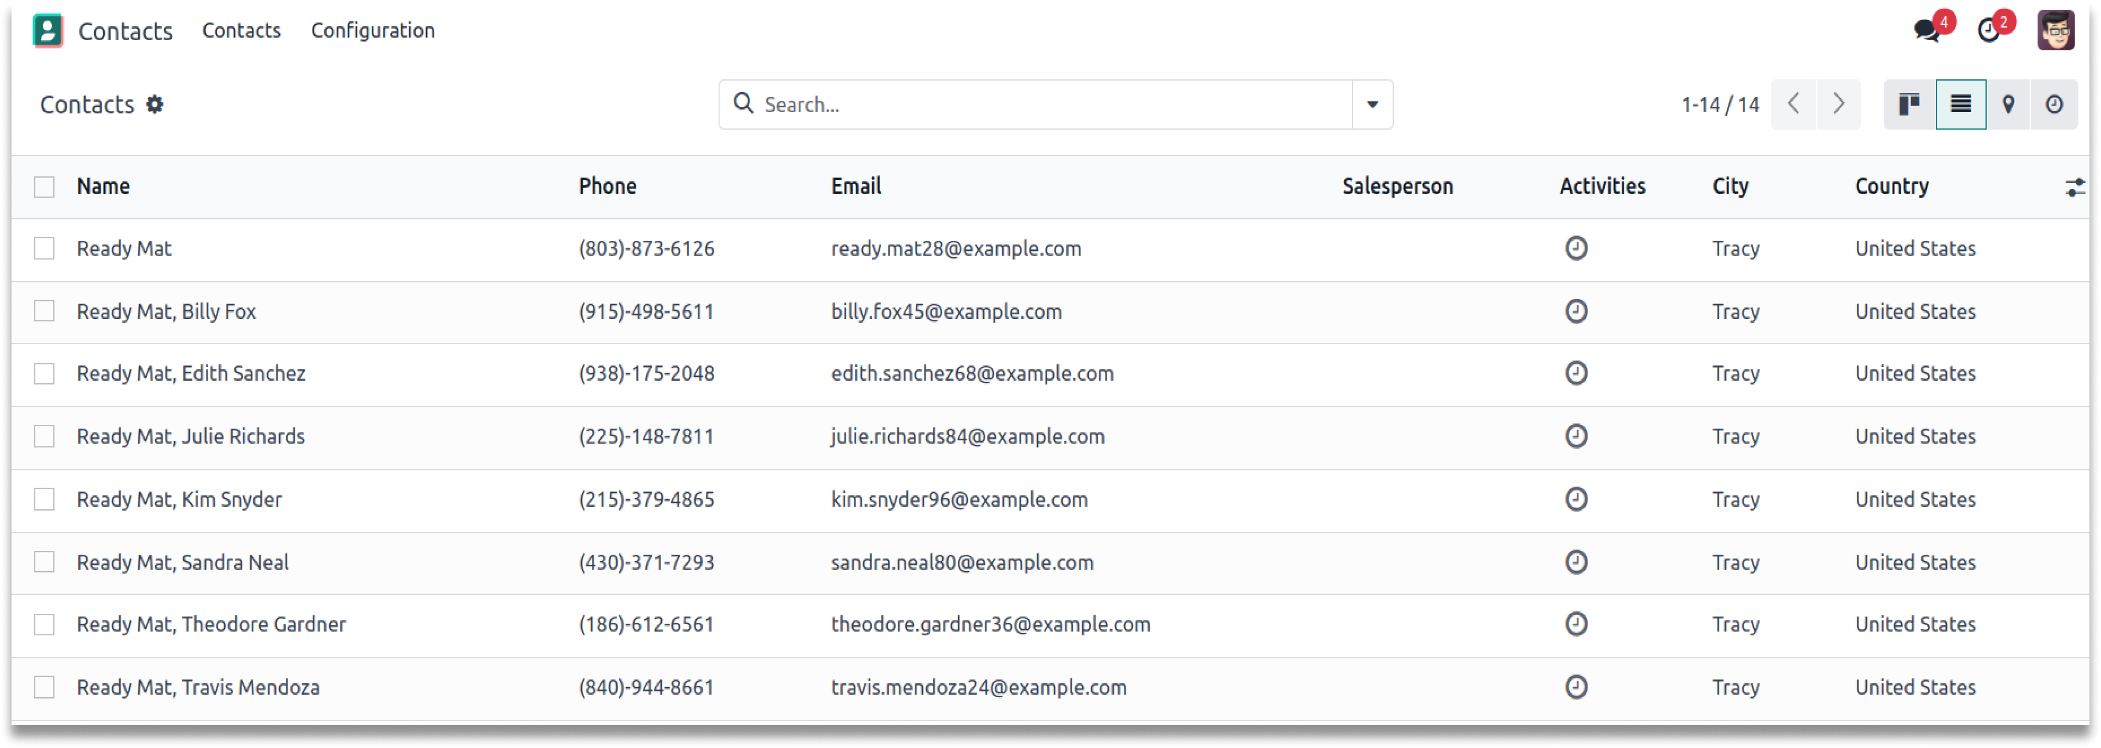The height and width of the screenshot is (748, 2101).
Task: Sort by Email column header
Action: click(856, 186)
